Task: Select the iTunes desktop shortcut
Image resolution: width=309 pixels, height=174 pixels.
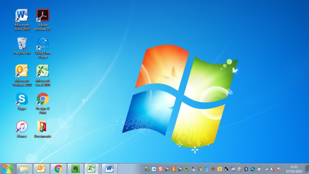Action: pyautogui.click(x=22, y=129)
